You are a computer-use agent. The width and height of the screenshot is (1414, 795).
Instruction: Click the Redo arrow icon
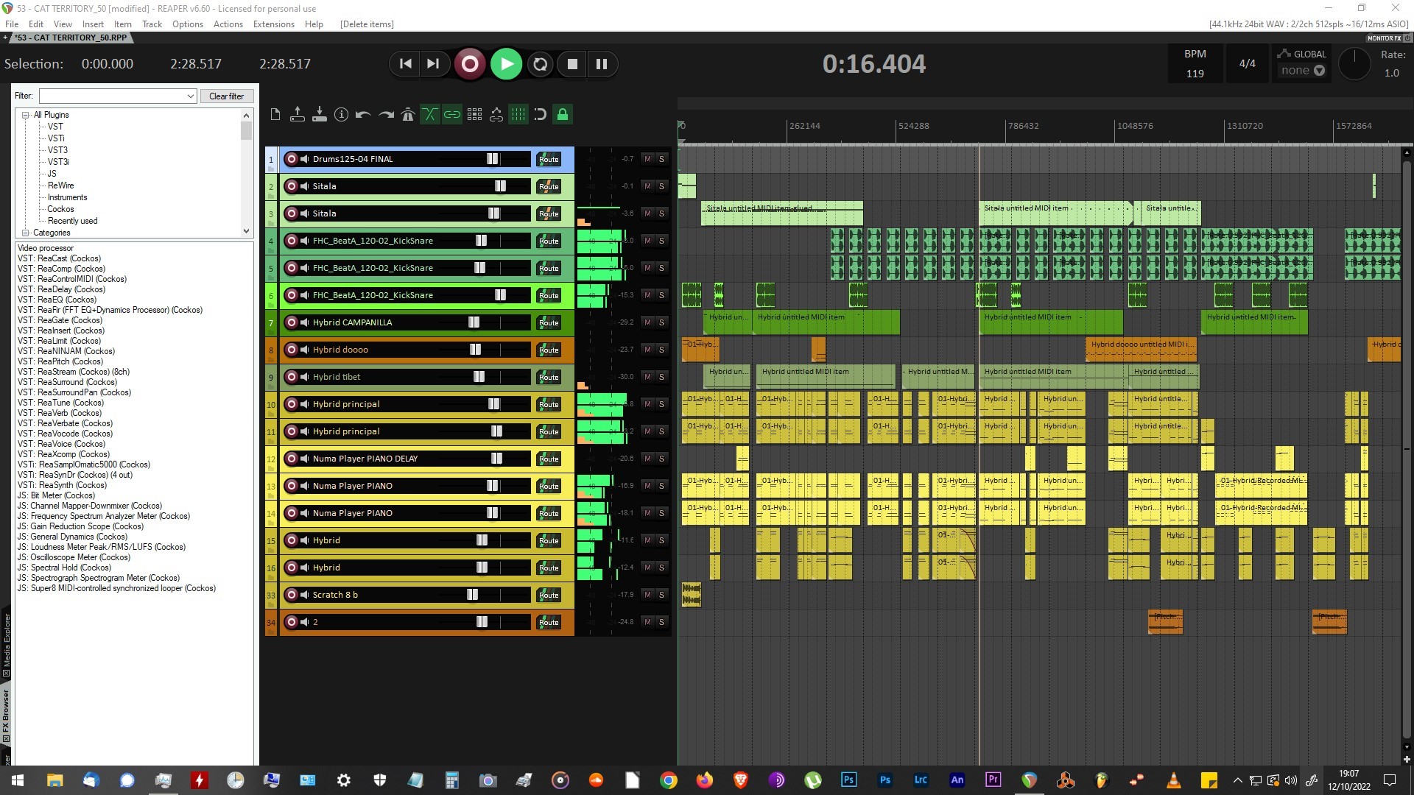[386, 114]
